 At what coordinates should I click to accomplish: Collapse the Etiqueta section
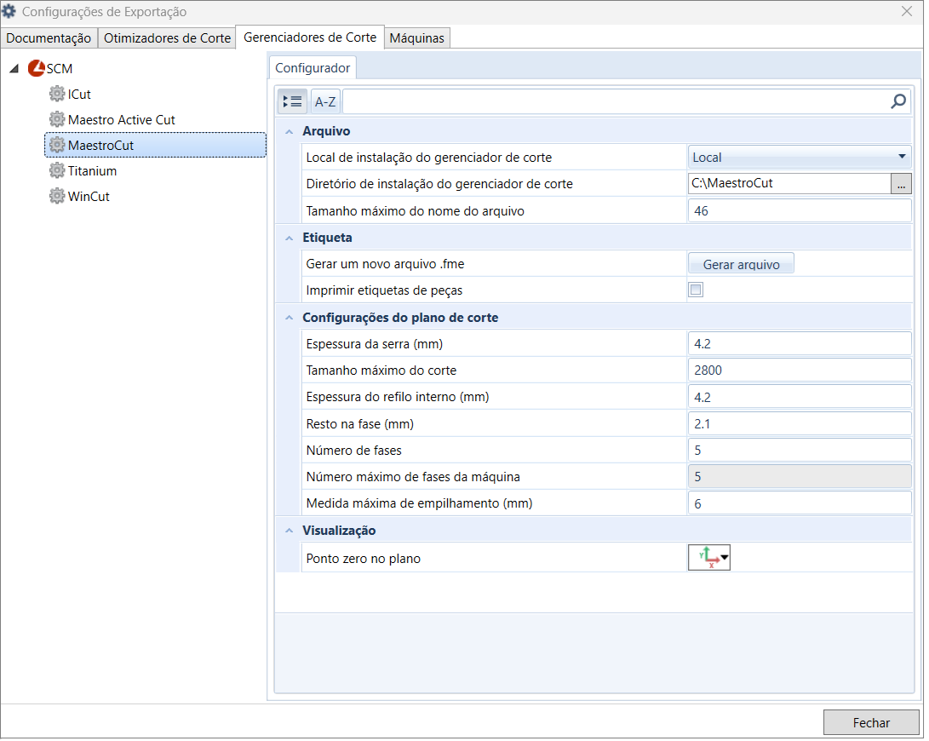click(x=290, y=238)
